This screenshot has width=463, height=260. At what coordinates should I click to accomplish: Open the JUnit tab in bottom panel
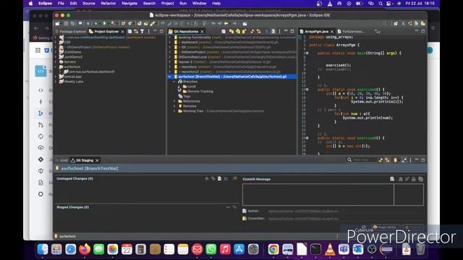point(62,160)
